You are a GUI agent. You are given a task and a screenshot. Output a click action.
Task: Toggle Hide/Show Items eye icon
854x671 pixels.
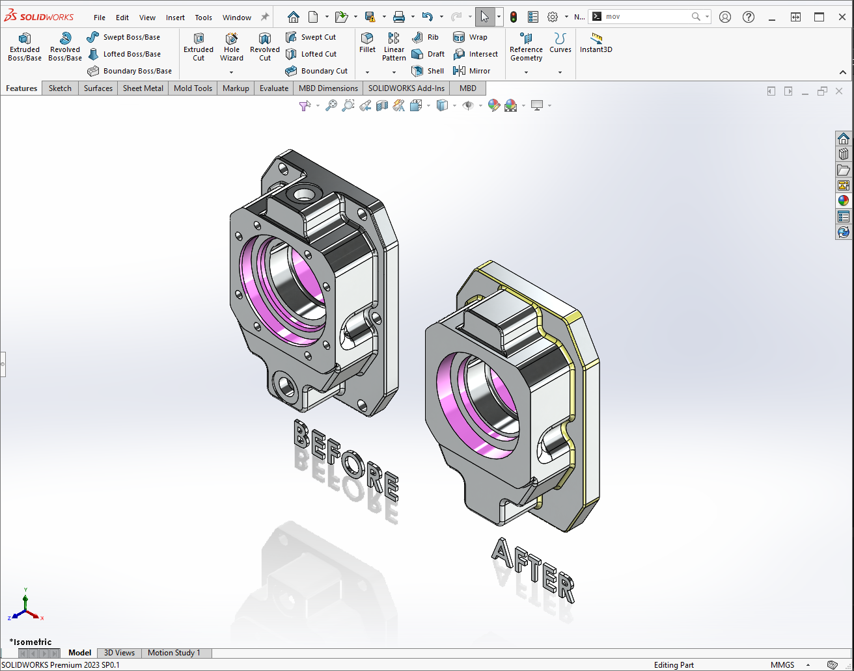click(x=467, y=105)
